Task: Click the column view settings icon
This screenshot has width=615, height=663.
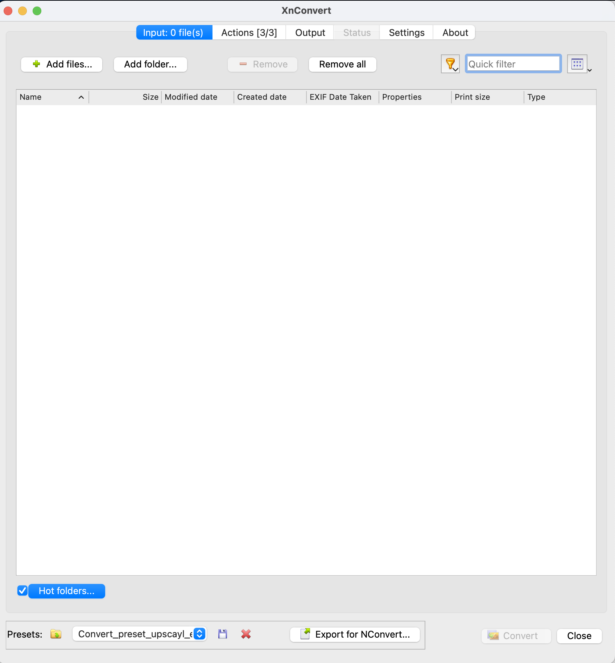Action: point(577,63)
